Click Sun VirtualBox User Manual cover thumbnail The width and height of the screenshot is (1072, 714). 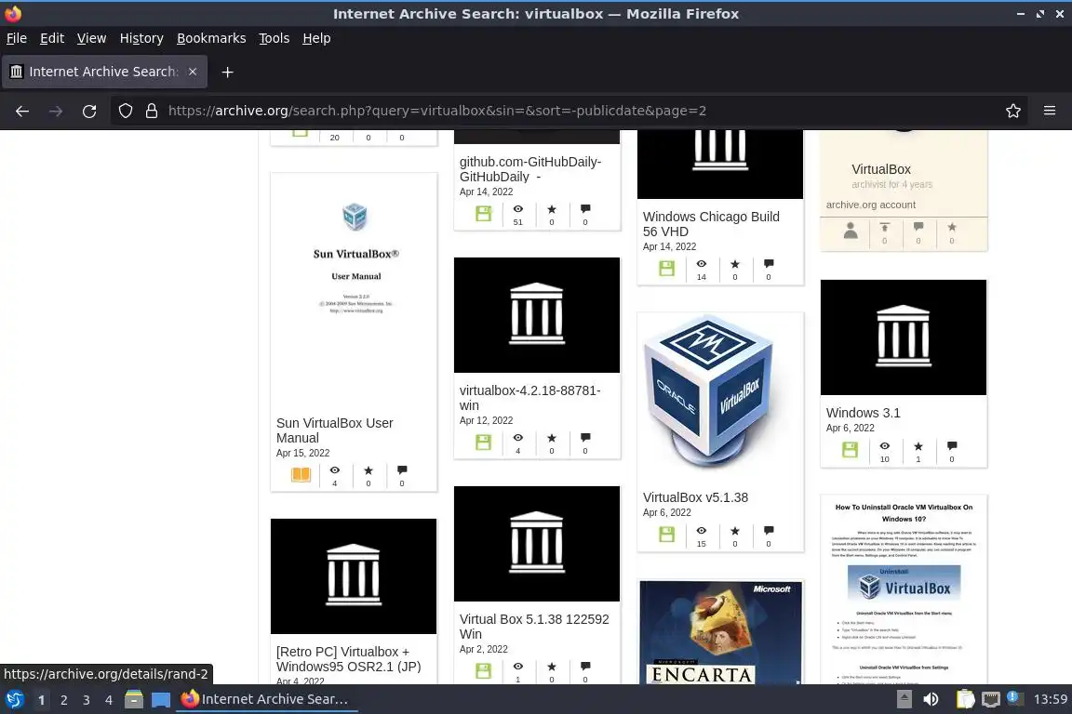point(355,290)
